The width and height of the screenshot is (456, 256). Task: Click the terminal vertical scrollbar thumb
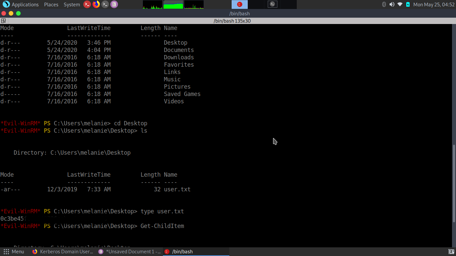[x=454, y=183]
